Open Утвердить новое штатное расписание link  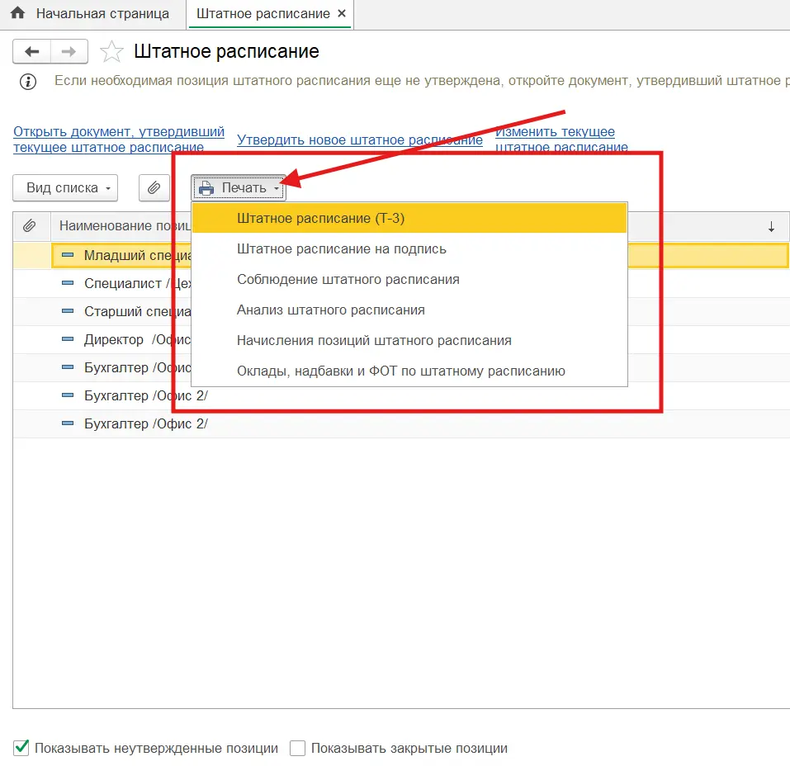tap(359, 139)
